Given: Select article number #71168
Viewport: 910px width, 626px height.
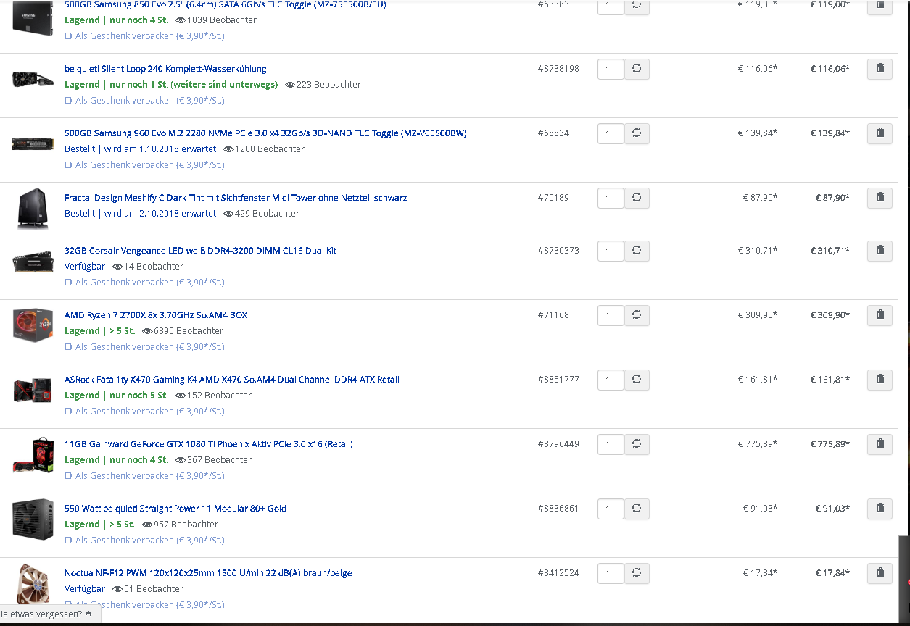Looking at the screenshot, I should [x=553, y=315].
